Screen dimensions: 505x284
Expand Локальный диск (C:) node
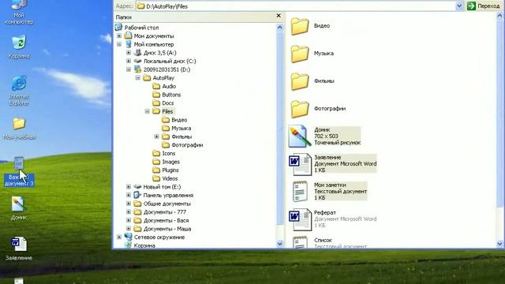[129, 61]
